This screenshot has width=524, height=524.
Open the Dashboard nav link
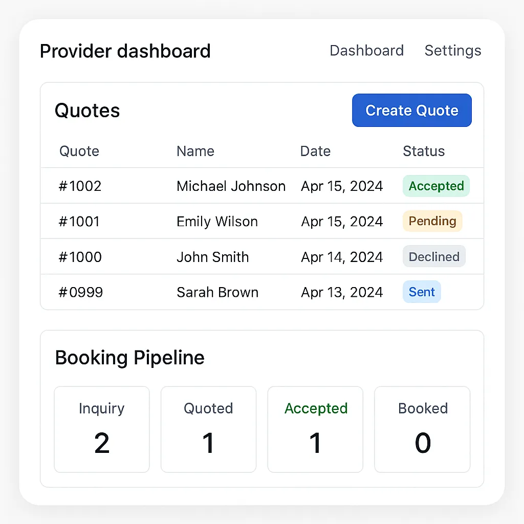[x=366, y=51]
